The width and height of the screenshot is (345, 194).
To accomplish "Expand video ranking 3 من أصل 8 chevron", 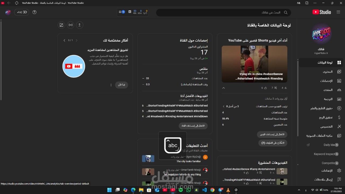I will (223, 106).
